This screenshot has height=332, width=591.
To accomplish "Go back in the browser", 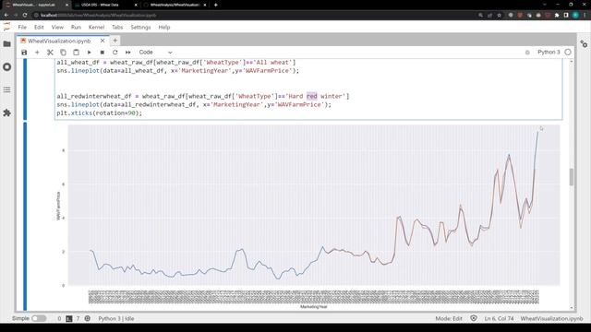I will (6, 15).
